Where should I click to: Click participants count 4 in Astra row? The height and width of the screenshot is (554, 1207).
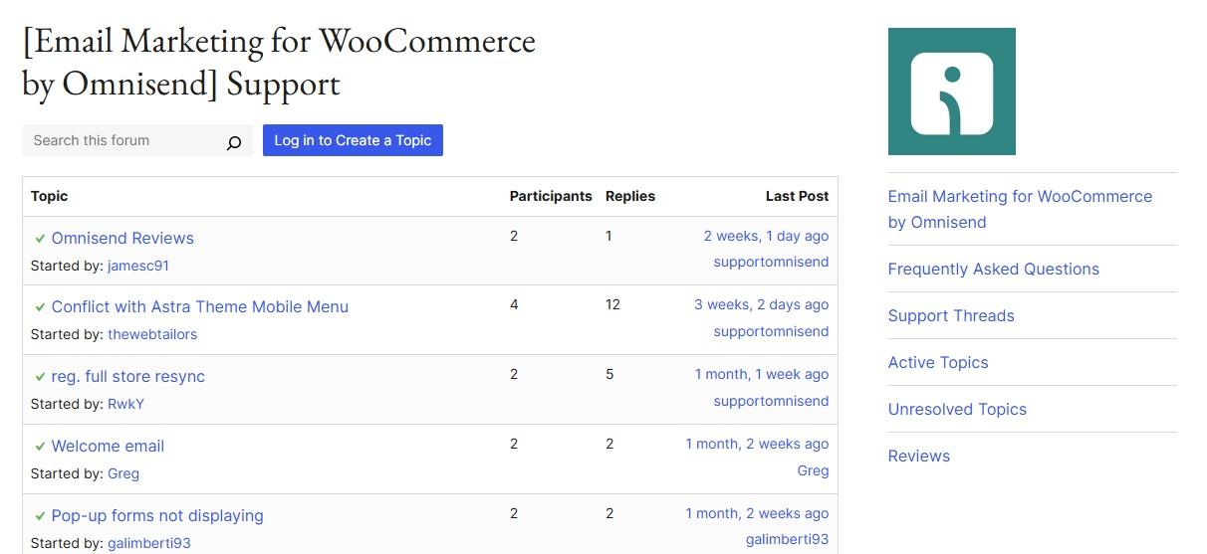(514, 304)
